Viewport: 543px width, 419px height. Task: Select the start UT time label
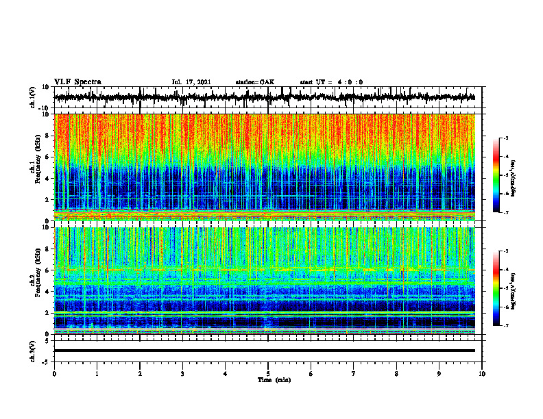pos(331,82)
